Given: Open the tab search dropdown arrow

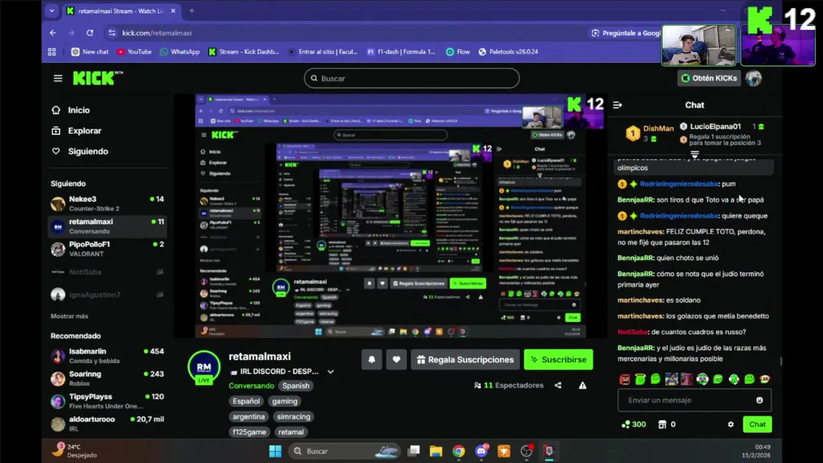Looking at the screenshot, I should pyautogui.click(x=52, y=11).
